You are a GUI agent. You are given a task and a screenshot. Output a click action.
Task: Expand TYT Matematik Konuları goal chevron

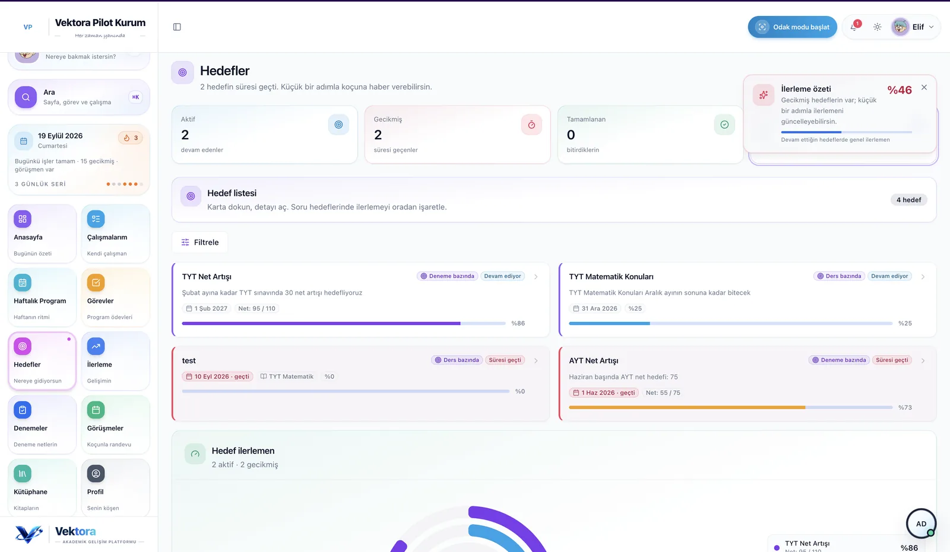923,276
